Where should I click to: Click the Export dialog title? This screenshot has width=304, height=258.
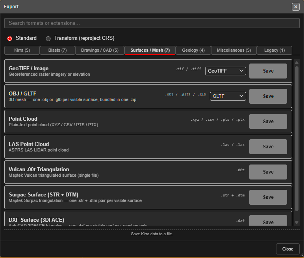click(11, 7)
